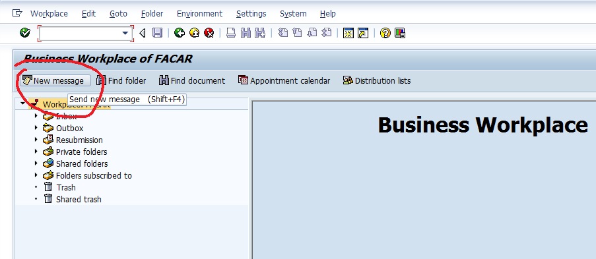Select the Shared folders label
The height and width of the screenshot is (259, 596).
(82, 163)
